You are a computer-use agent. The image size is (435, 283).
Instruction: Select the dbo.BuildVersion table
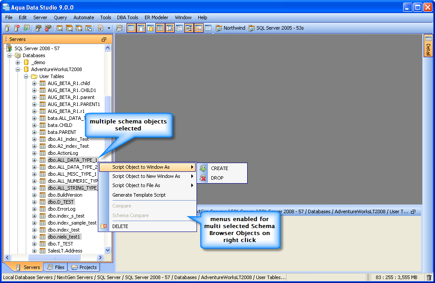click(65, 195)
